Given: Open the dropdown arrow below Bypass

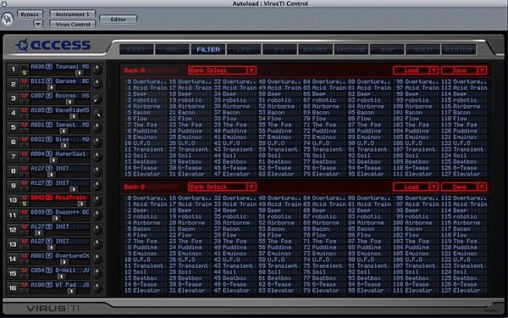Looking at the screenshot, I should [38, 24].
